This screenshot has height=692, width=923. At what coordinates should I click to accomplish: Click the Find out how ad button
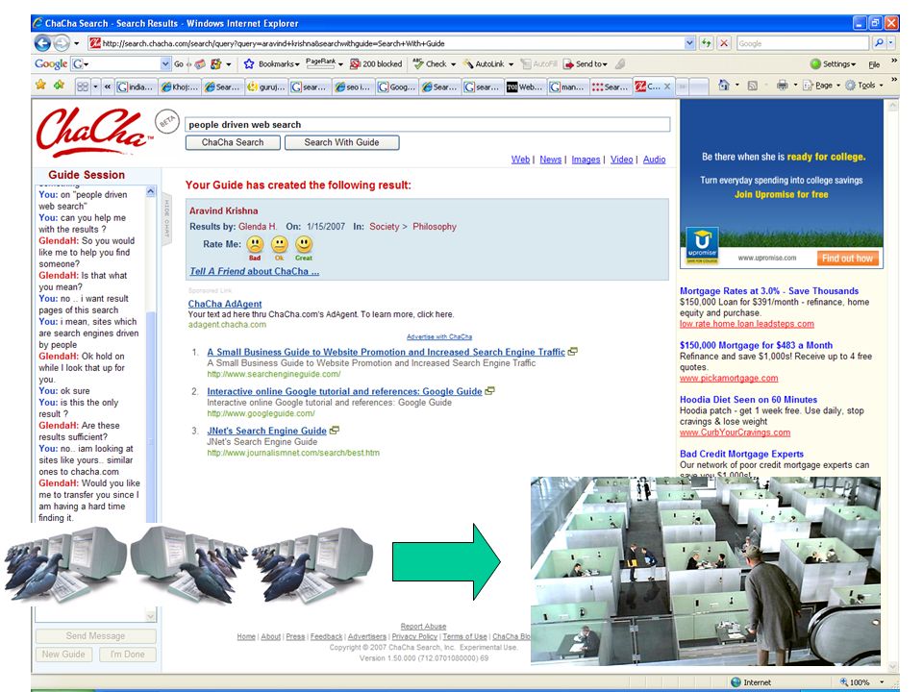847,258
